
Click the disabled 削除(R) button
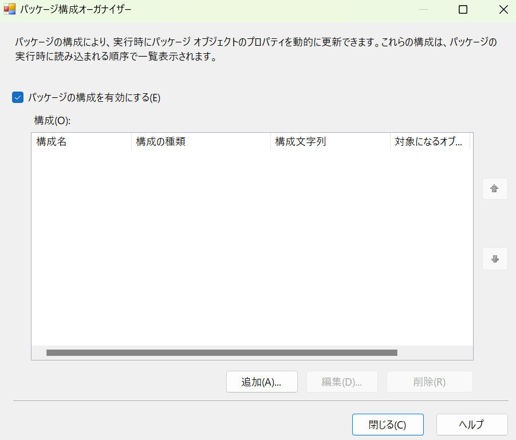pyautogui.click(x=430, y=382)
